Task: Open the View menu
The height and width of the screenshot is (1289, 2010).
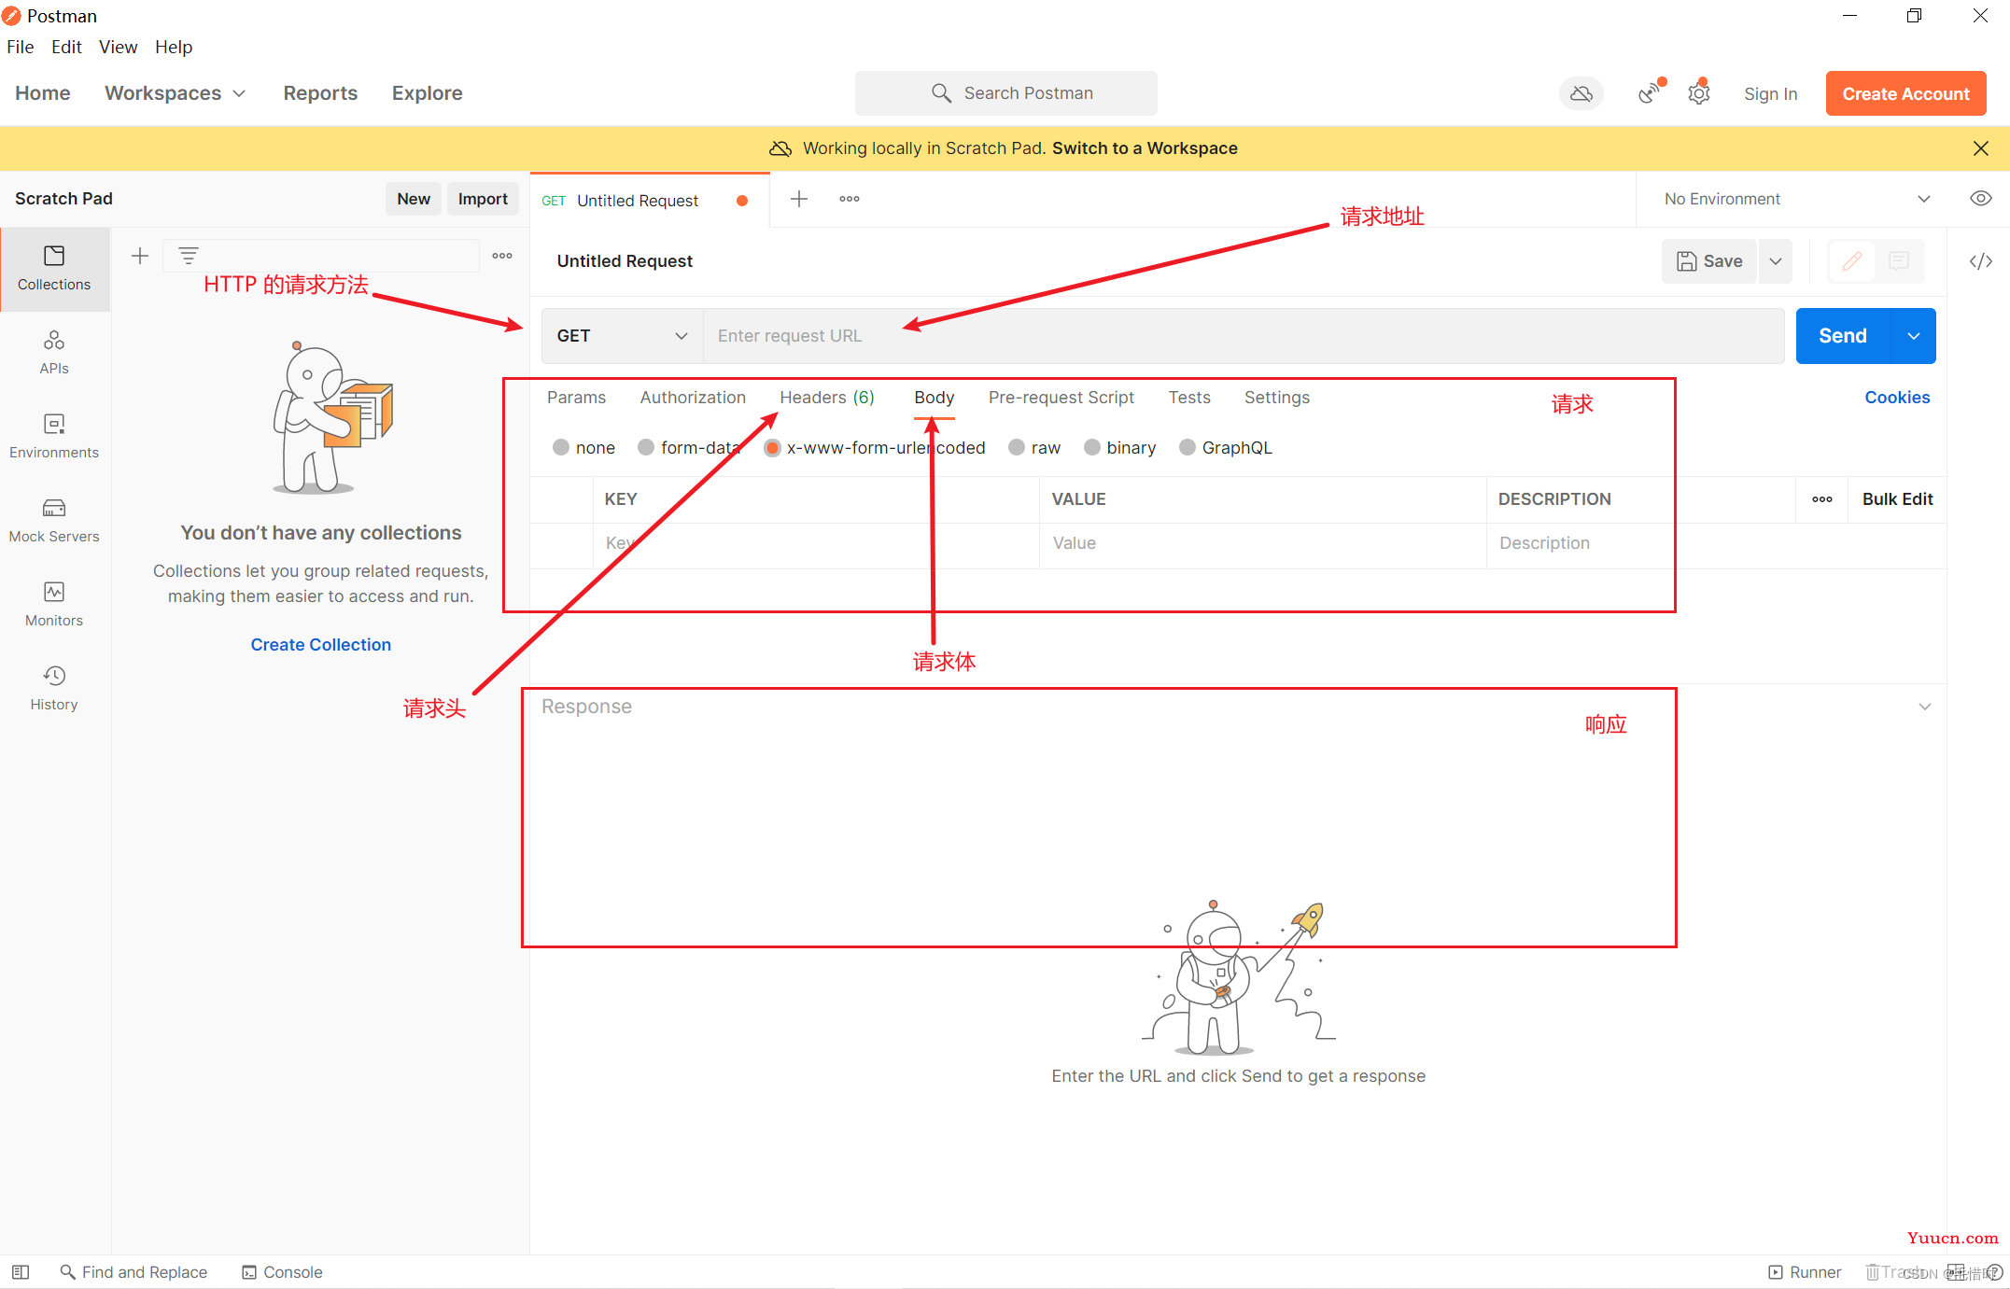Action: 119,47
